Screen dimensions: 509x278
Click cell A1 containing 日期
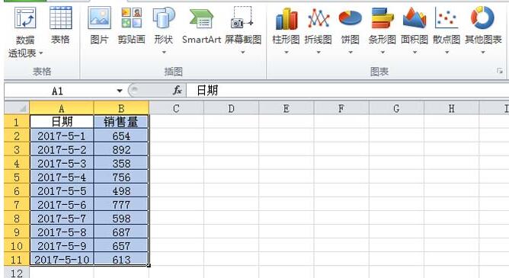click(62, 122)
